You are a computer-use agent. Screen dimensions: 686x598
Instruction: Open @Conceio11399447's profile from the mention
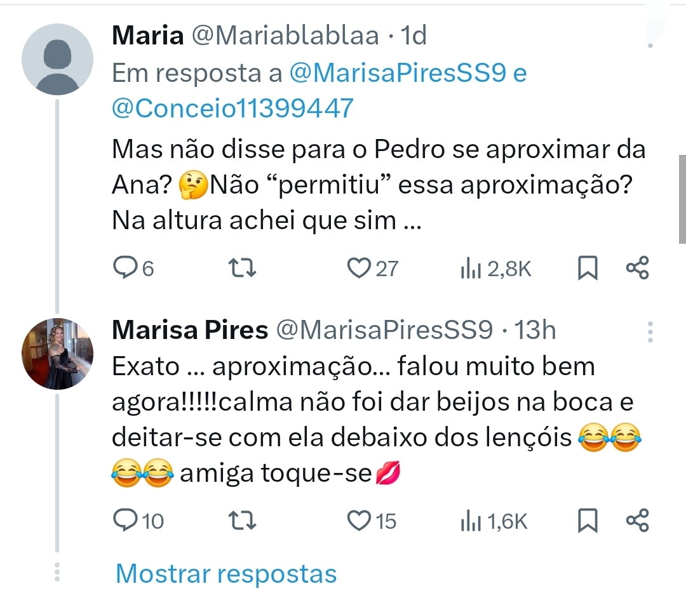230,107
